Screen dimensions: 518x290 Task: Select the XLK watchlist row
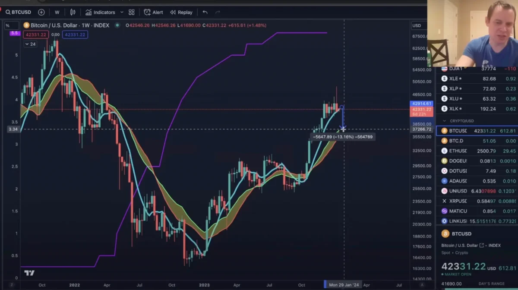point(477,109)
